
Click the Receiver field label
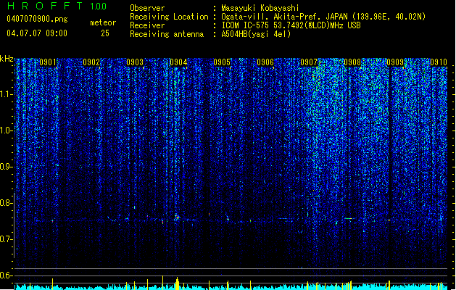coord(147,25)
